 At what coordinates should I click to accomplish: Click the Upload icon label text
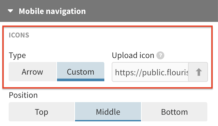pyautogui.click(x=133, y=55)
